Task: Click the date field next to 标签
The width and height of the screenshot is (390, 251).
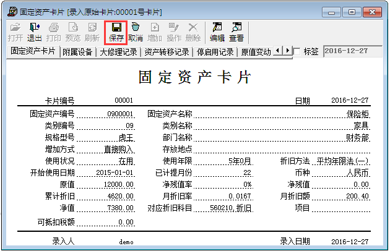Action: click(x=353, y=51)
